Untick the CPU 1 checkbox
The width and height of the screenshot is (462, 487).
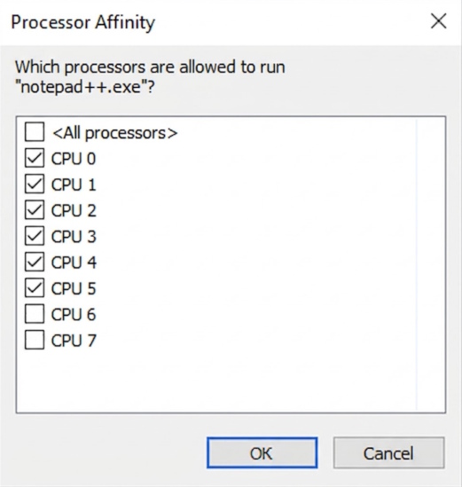point(35,184)
